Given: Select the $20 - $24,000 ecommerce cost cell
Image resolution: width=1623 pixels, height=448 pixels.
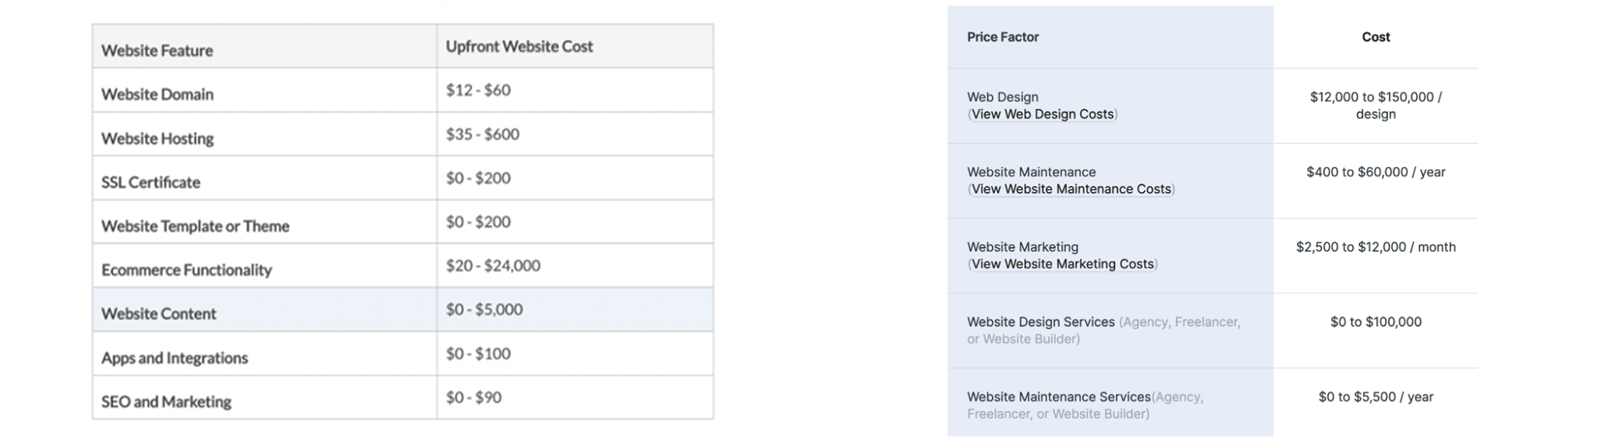Looking at the screenshot, I should point(493,266).
